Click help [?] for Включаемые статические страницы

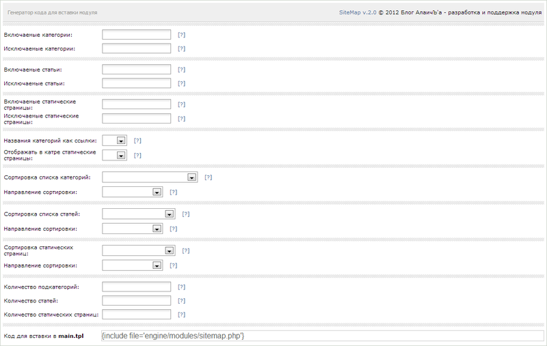pyautogui.click(x=181, y=104)
